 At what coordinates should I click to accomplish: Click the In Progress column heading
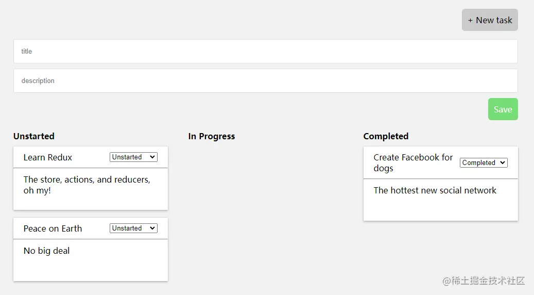point(212,136)
